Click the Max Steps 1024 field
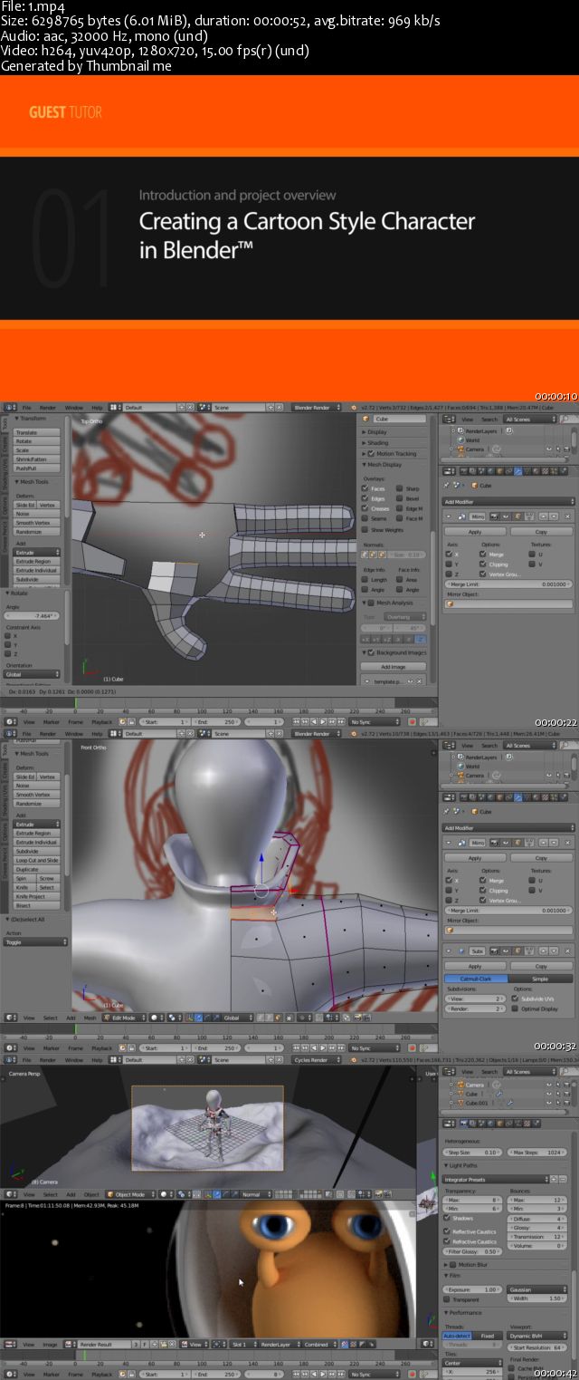 tap(538, 1152)
